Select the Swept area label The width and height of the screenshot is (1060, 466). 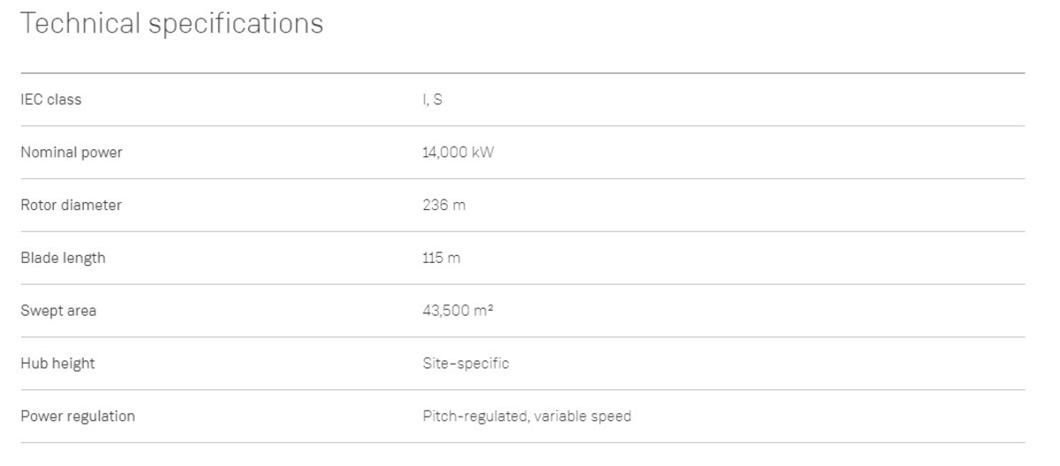[x=58, y=311]
